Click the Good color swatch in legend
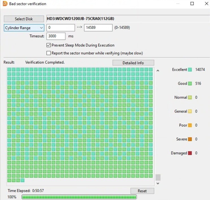The image size is (210, 200). [190, 83]
